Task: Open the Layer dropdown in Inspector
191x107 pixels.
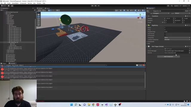Action: (x=182, y=13)
